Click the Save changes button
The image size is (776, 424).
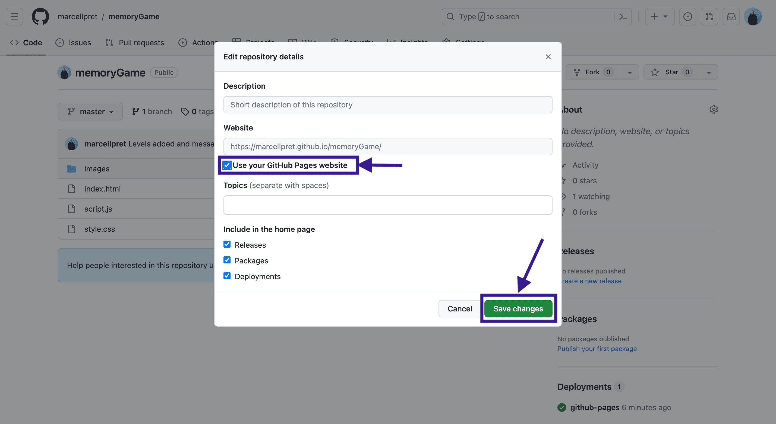[518, 308]
